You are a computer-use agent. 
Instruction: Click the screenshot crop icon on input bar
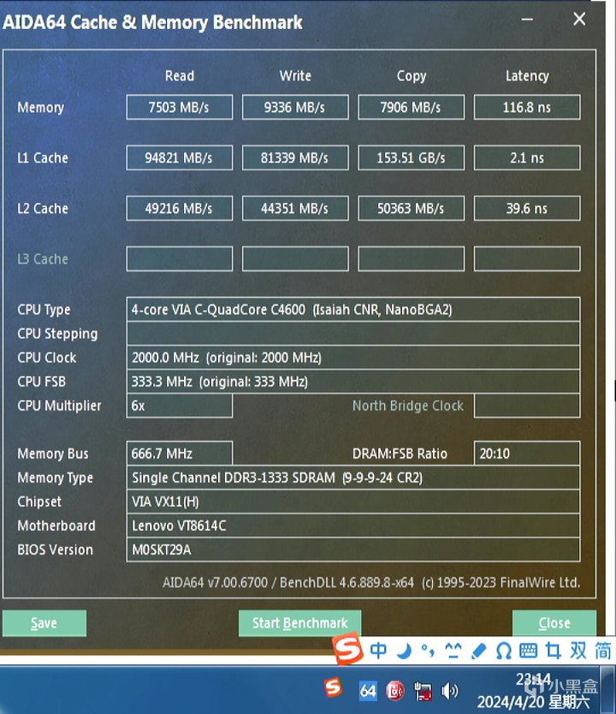pyautogui.click(x=554, y=651)
